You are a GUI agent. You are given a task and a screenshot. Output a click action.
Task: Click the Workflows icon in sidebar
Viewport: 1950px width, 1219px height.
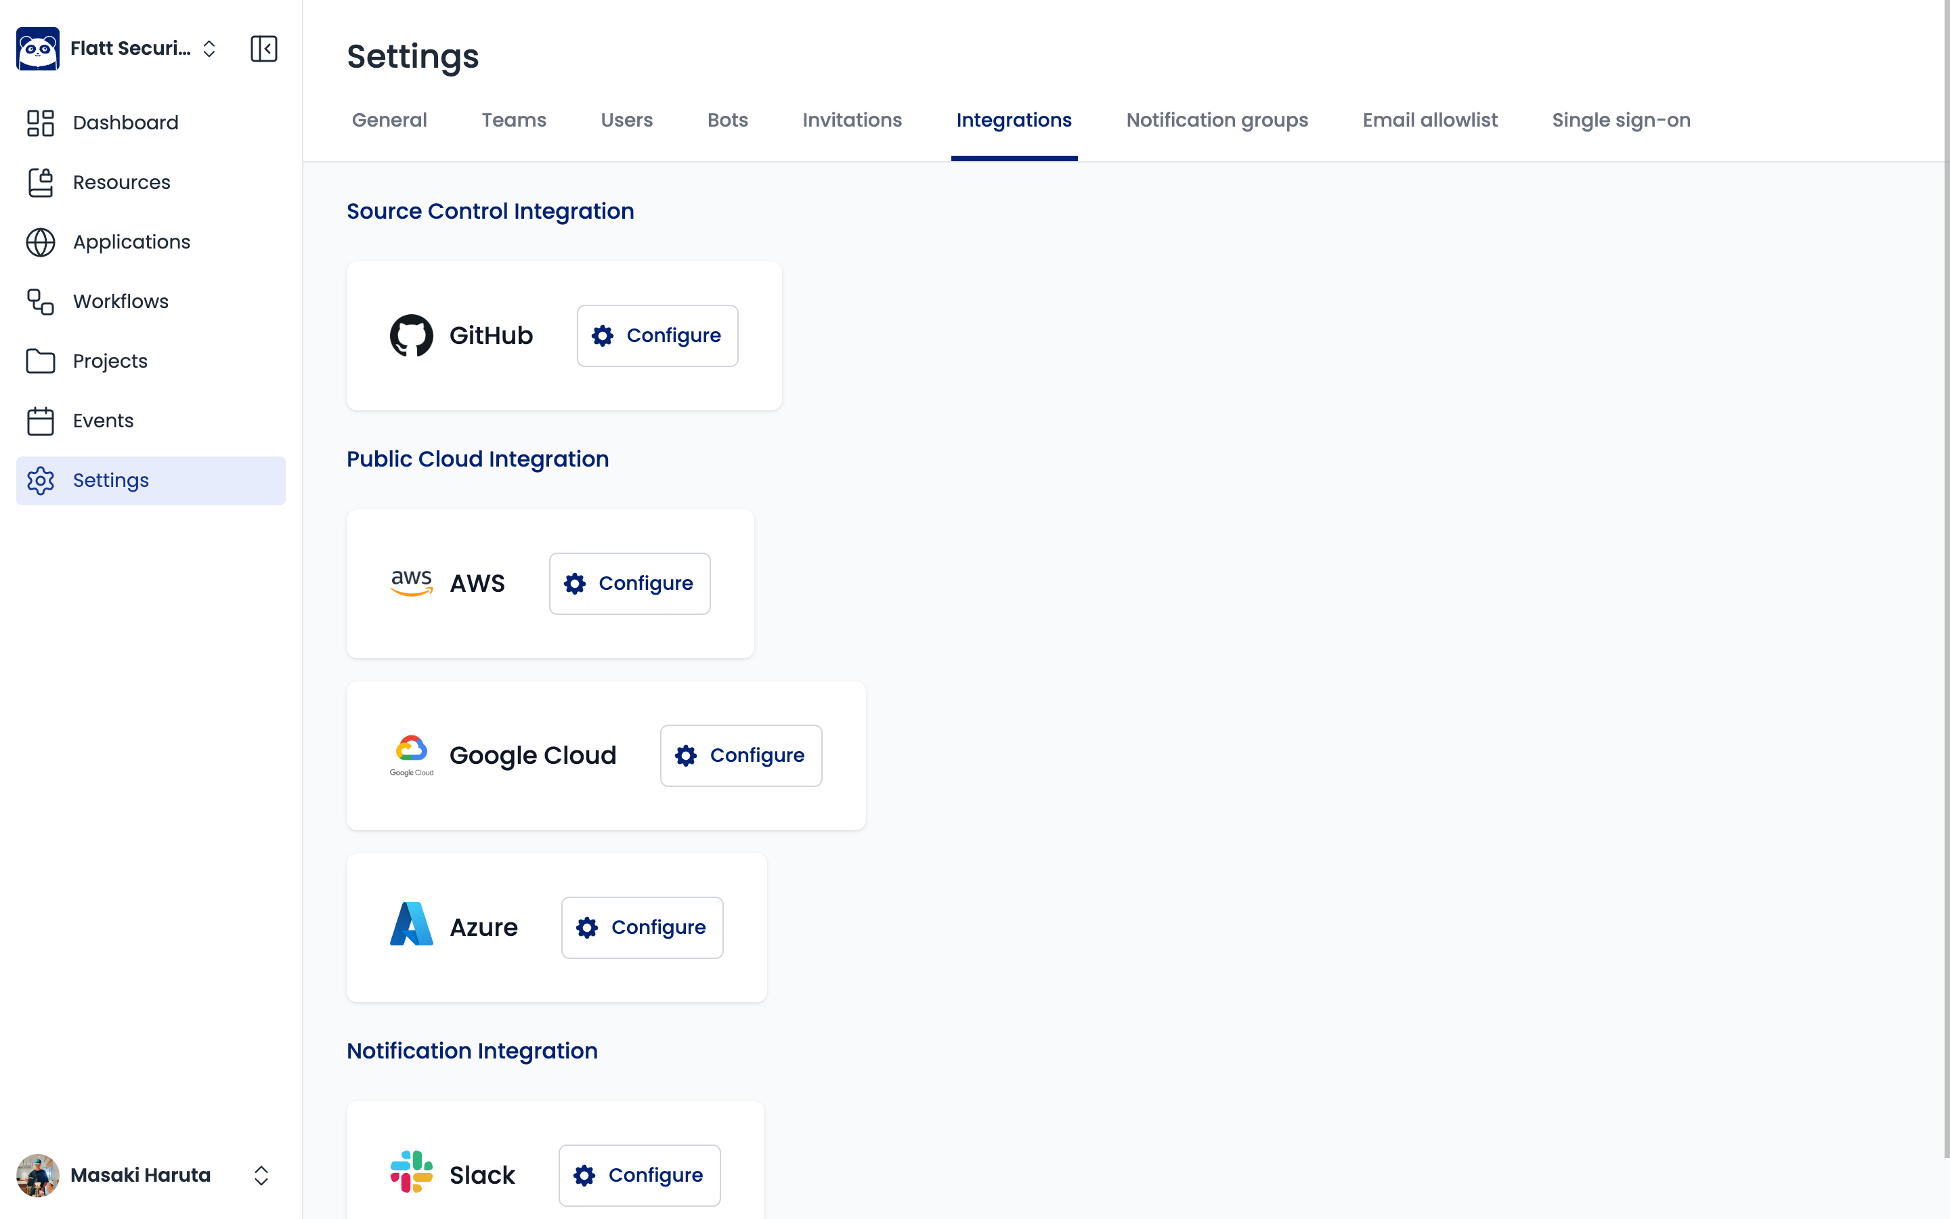[41, 301]
